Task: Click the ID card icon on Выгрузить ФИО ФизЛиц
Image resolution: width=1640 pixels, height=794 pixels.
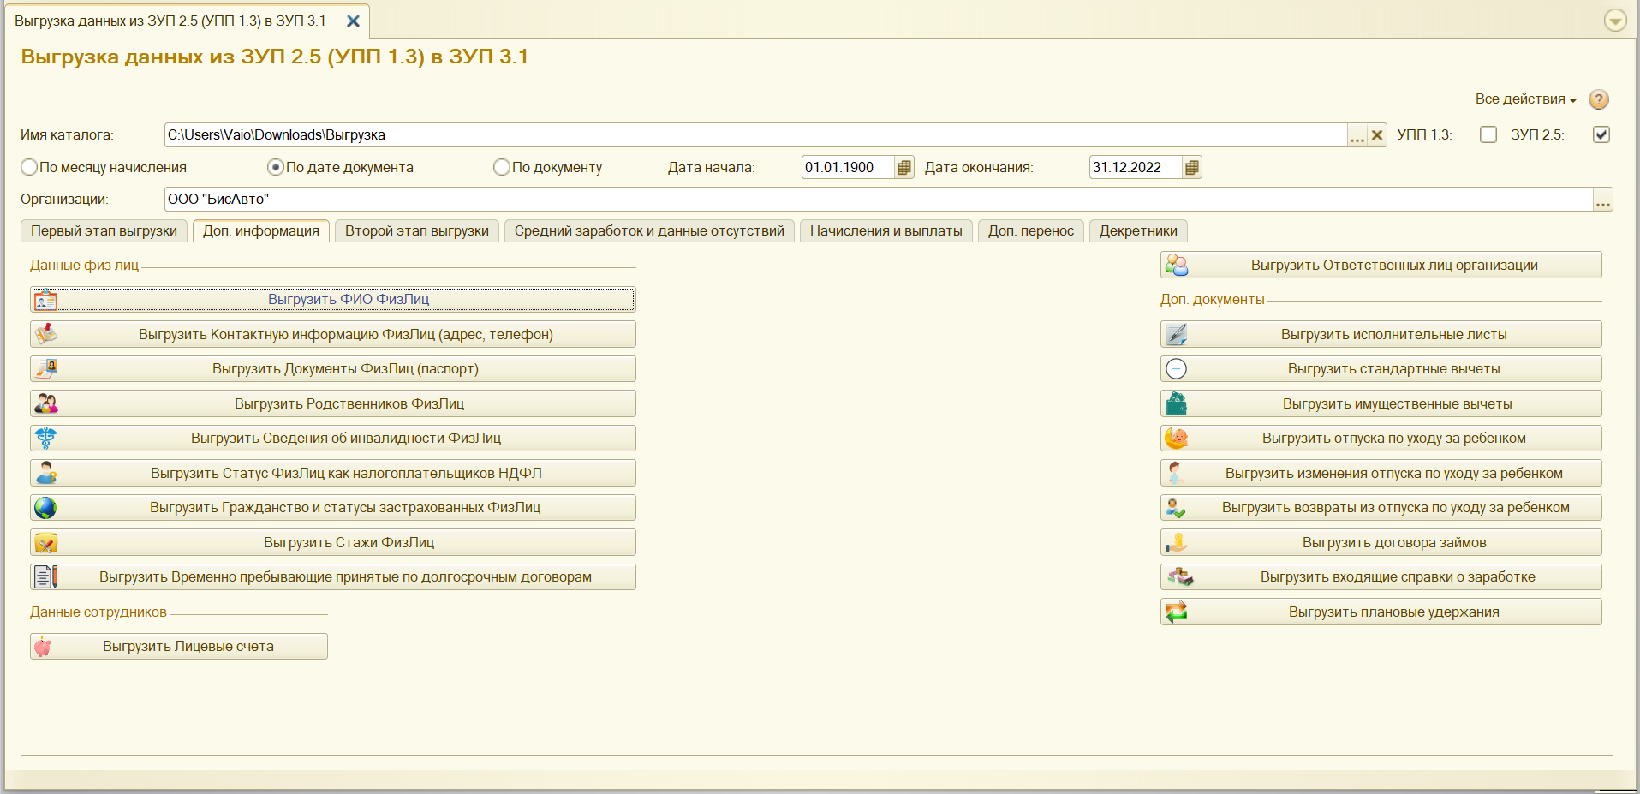Action: tap(45, 300)
